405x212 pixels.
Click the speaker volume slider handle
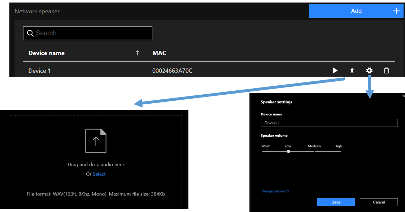click(288, 152)
